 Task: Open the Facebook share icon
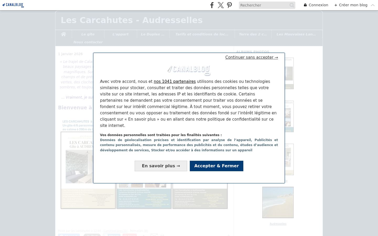tap(212, 5)
